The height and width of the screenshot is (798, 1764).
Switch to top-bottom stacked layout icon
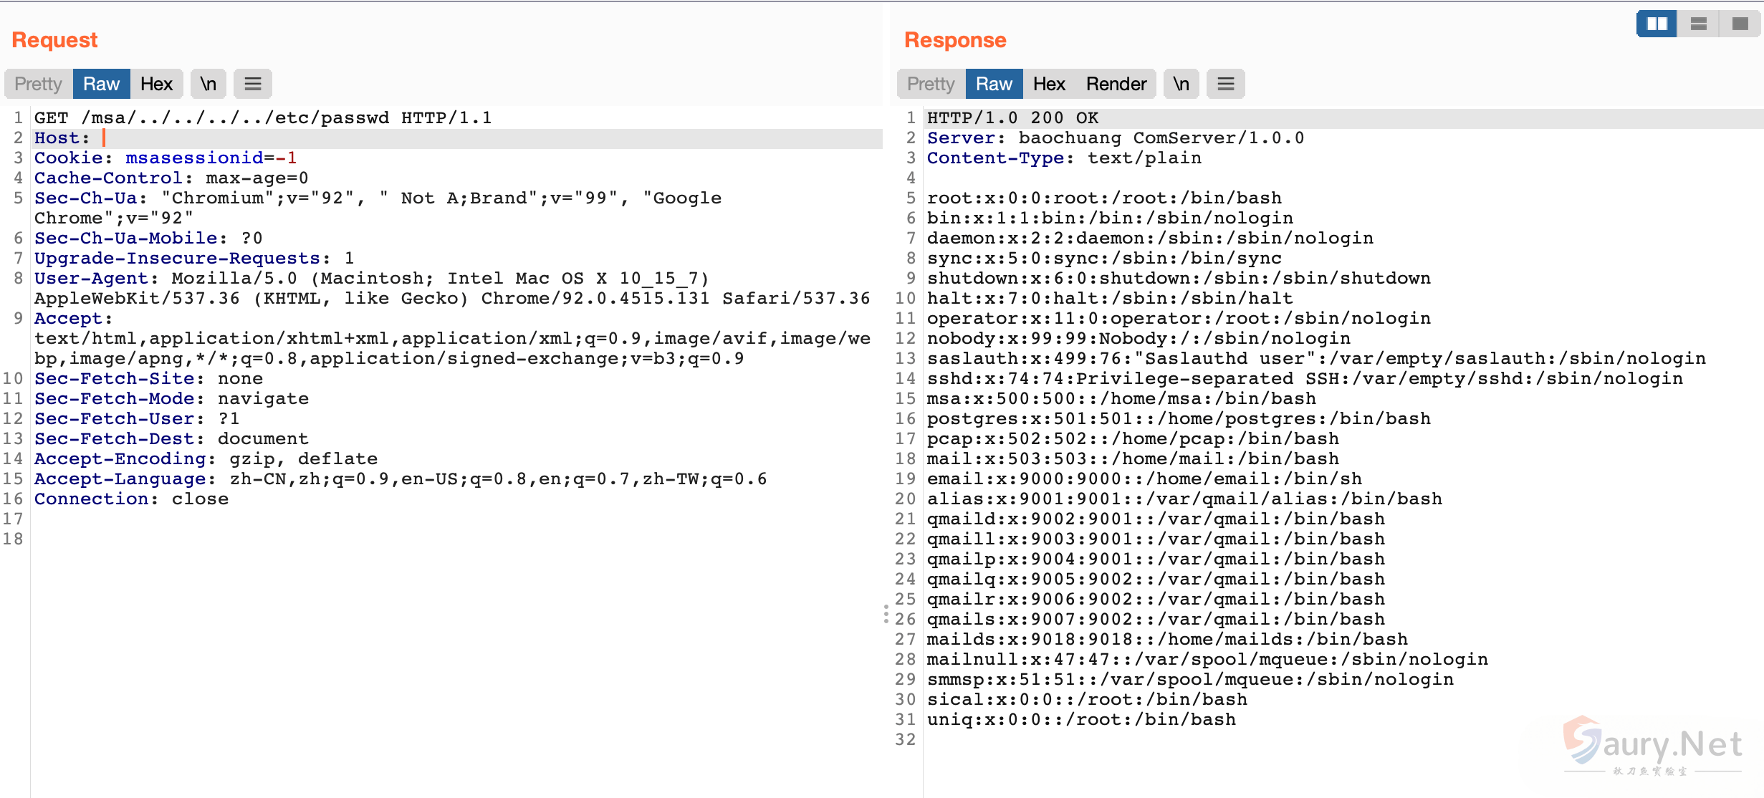1698,24
